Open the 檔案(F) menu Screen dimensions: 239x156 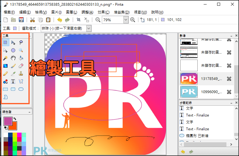(x=9, y=12)
